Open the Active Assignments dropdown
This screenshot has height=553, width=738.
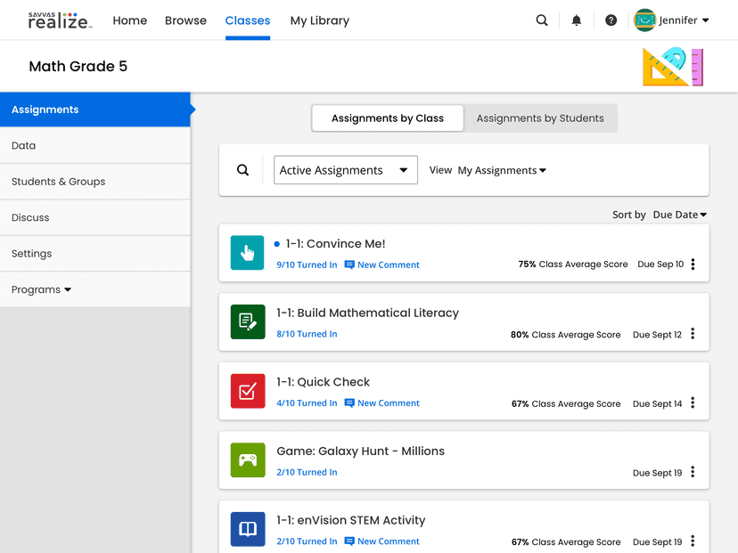point(346,170)
